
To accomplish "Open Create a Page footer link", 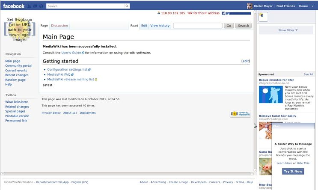I will pyautogui.click(x=178, y=182).
